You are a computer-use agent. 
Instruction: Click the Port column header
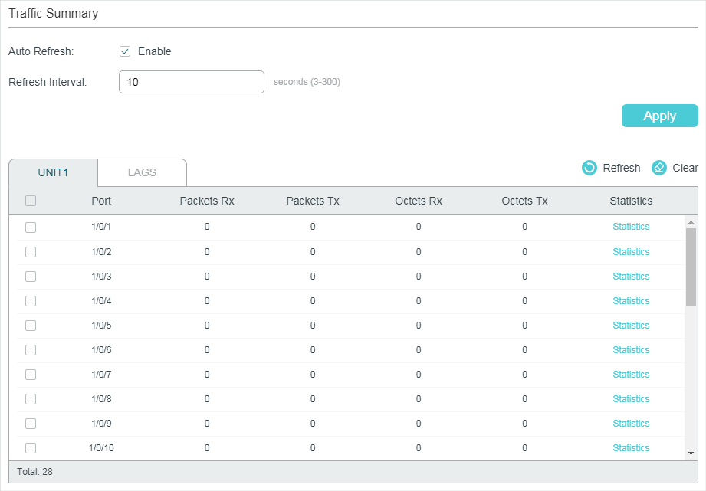coord(101,201)
